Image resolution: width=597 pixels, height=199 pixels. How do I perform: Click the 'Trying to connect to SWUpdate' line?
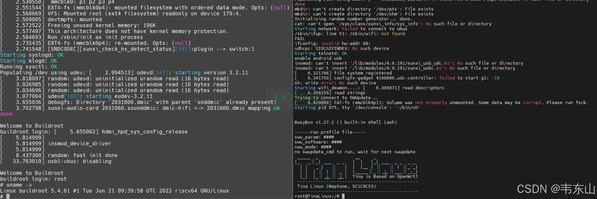tap(336, 98)
